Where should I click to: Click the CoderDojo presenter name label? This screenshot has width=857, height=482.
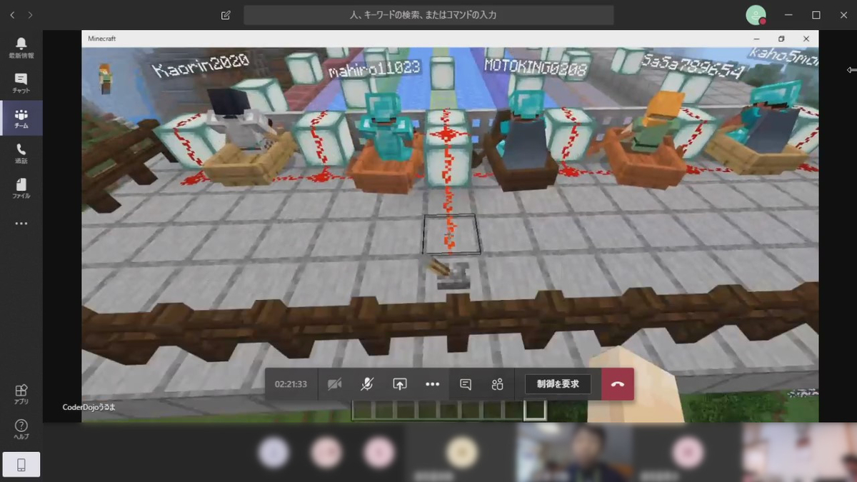coord(89,407)
